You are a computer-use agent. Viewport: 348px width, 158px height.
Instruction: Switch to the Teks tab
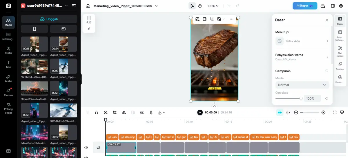8,65
